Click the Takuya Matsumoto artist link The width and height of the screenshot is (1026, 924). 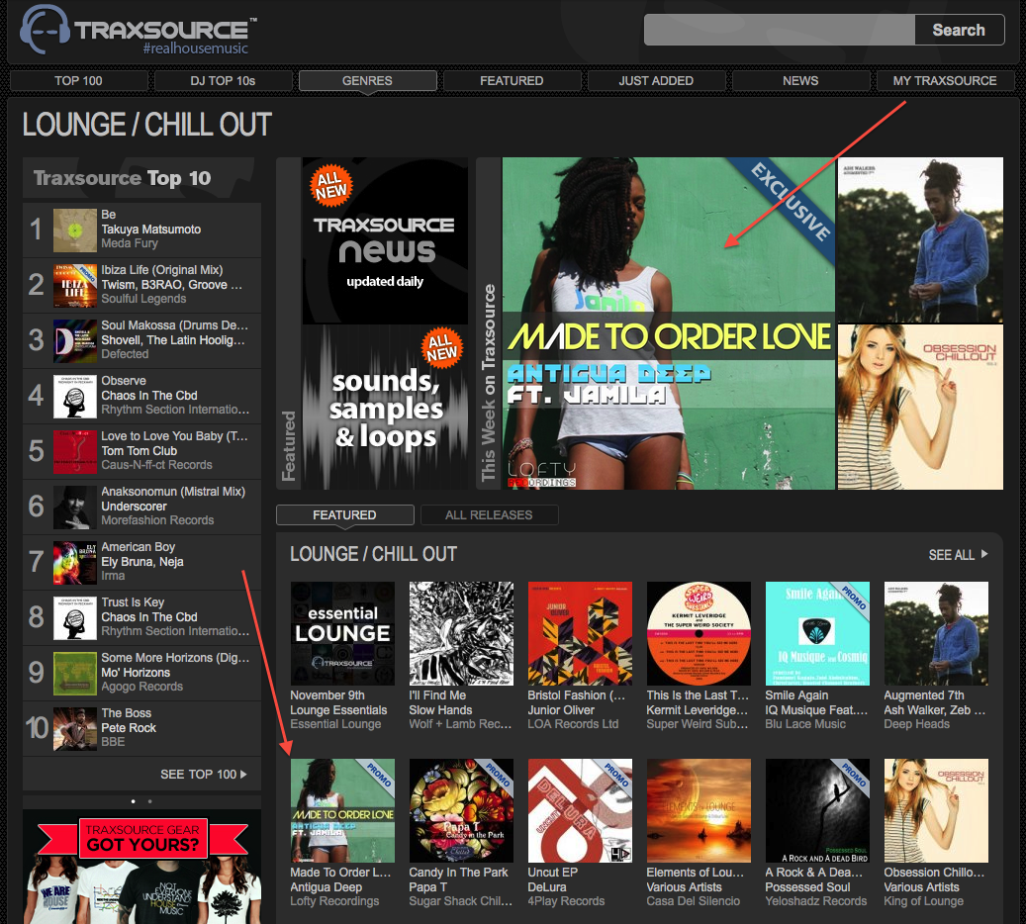click(151, 230)
